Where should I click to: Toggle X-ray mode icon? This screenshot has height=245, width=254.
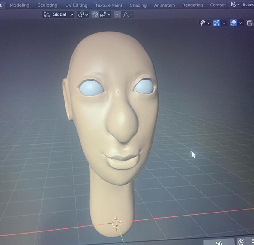pyautogui.click(x=249, y=23)
